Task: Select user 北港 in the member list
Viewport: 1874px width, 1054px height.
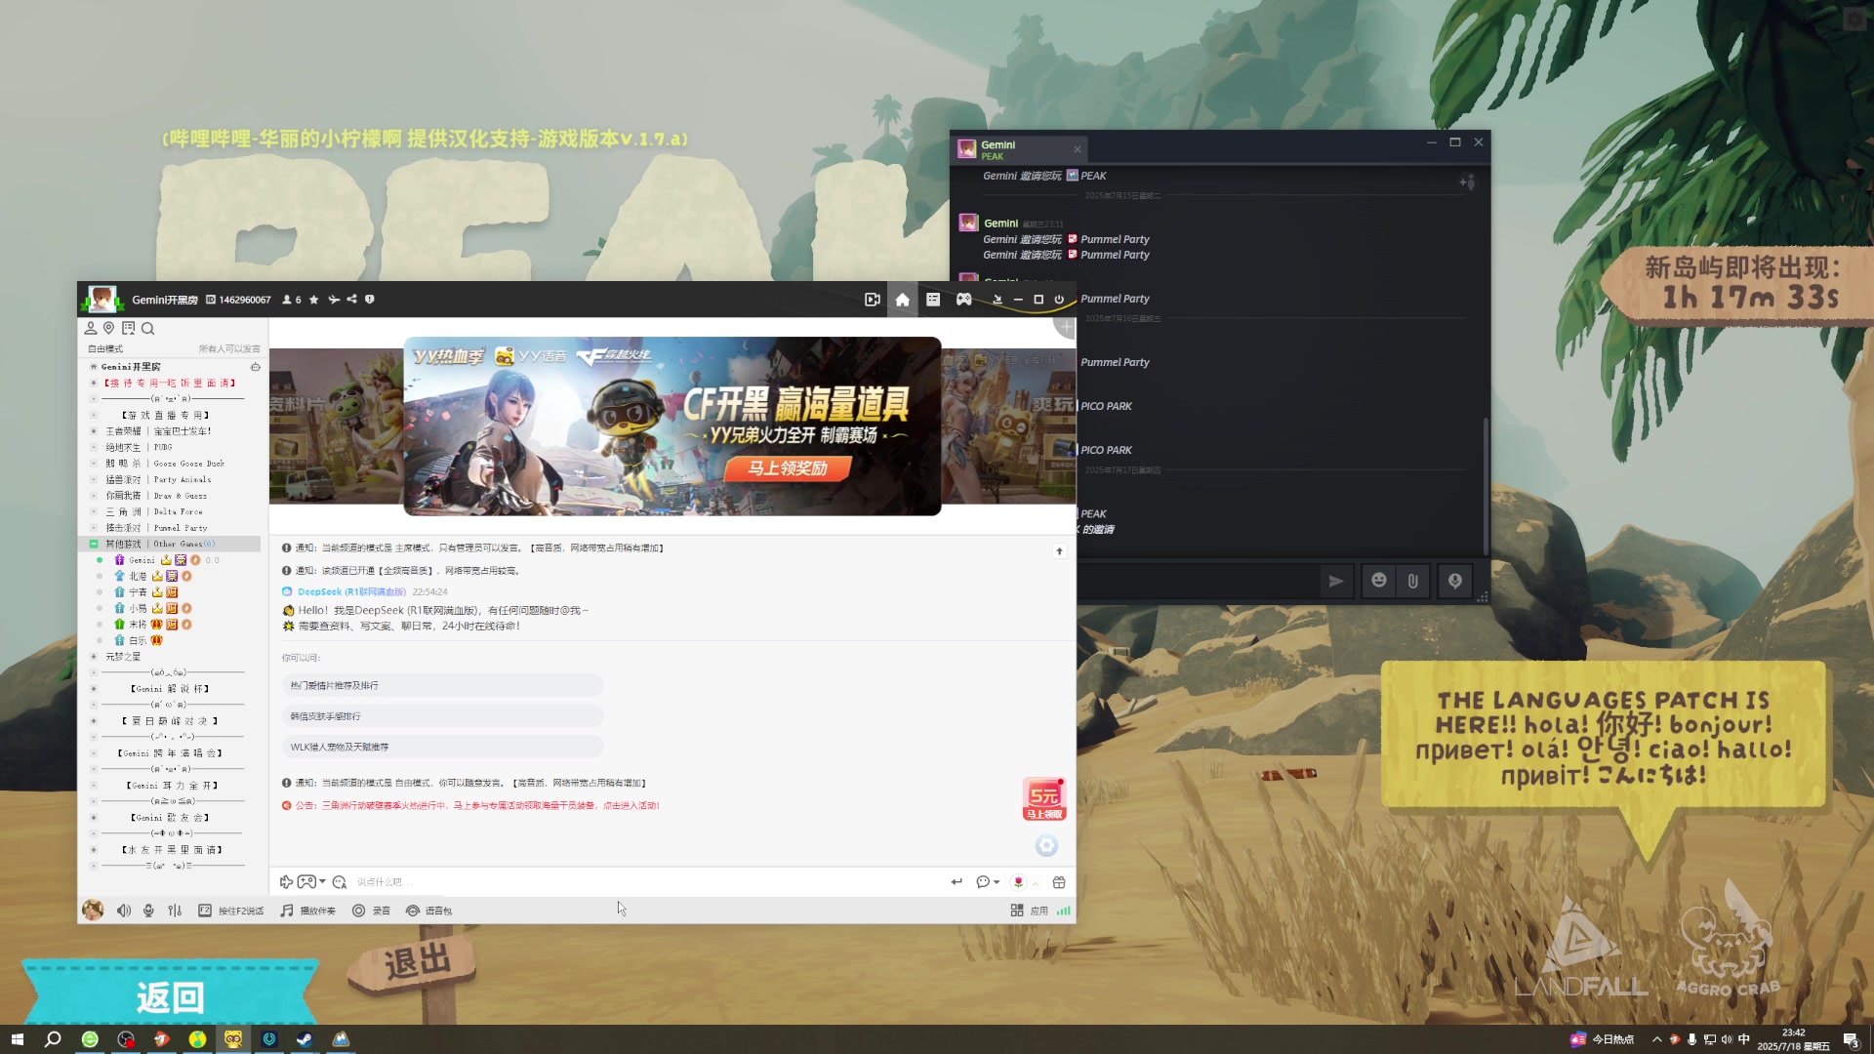Action: click(138, 577)
